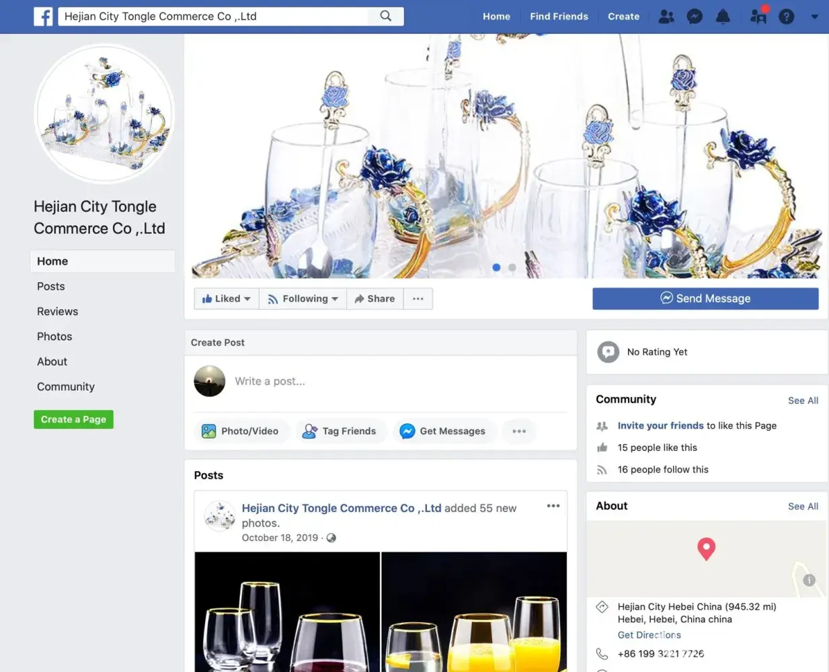Select Photos in the sidebar
The image size is (829, 672).
coord(54,337)
